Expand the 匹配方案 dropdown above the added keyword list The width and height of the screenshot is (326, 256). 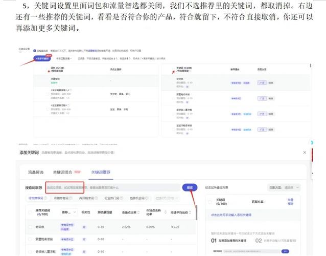tap(284, 187)
